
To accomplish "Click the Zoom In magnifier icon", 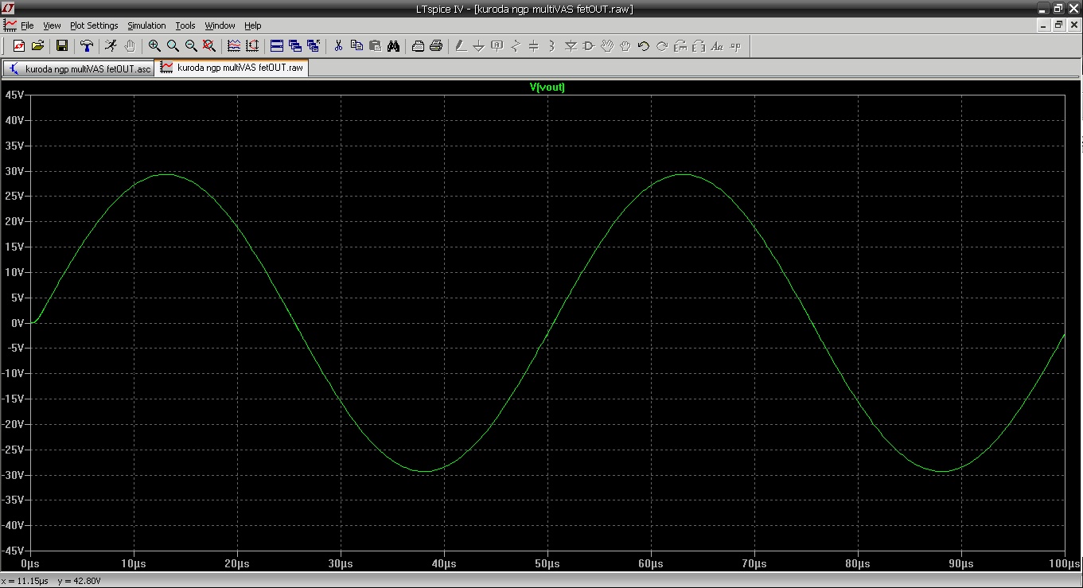I will (154, 46).
